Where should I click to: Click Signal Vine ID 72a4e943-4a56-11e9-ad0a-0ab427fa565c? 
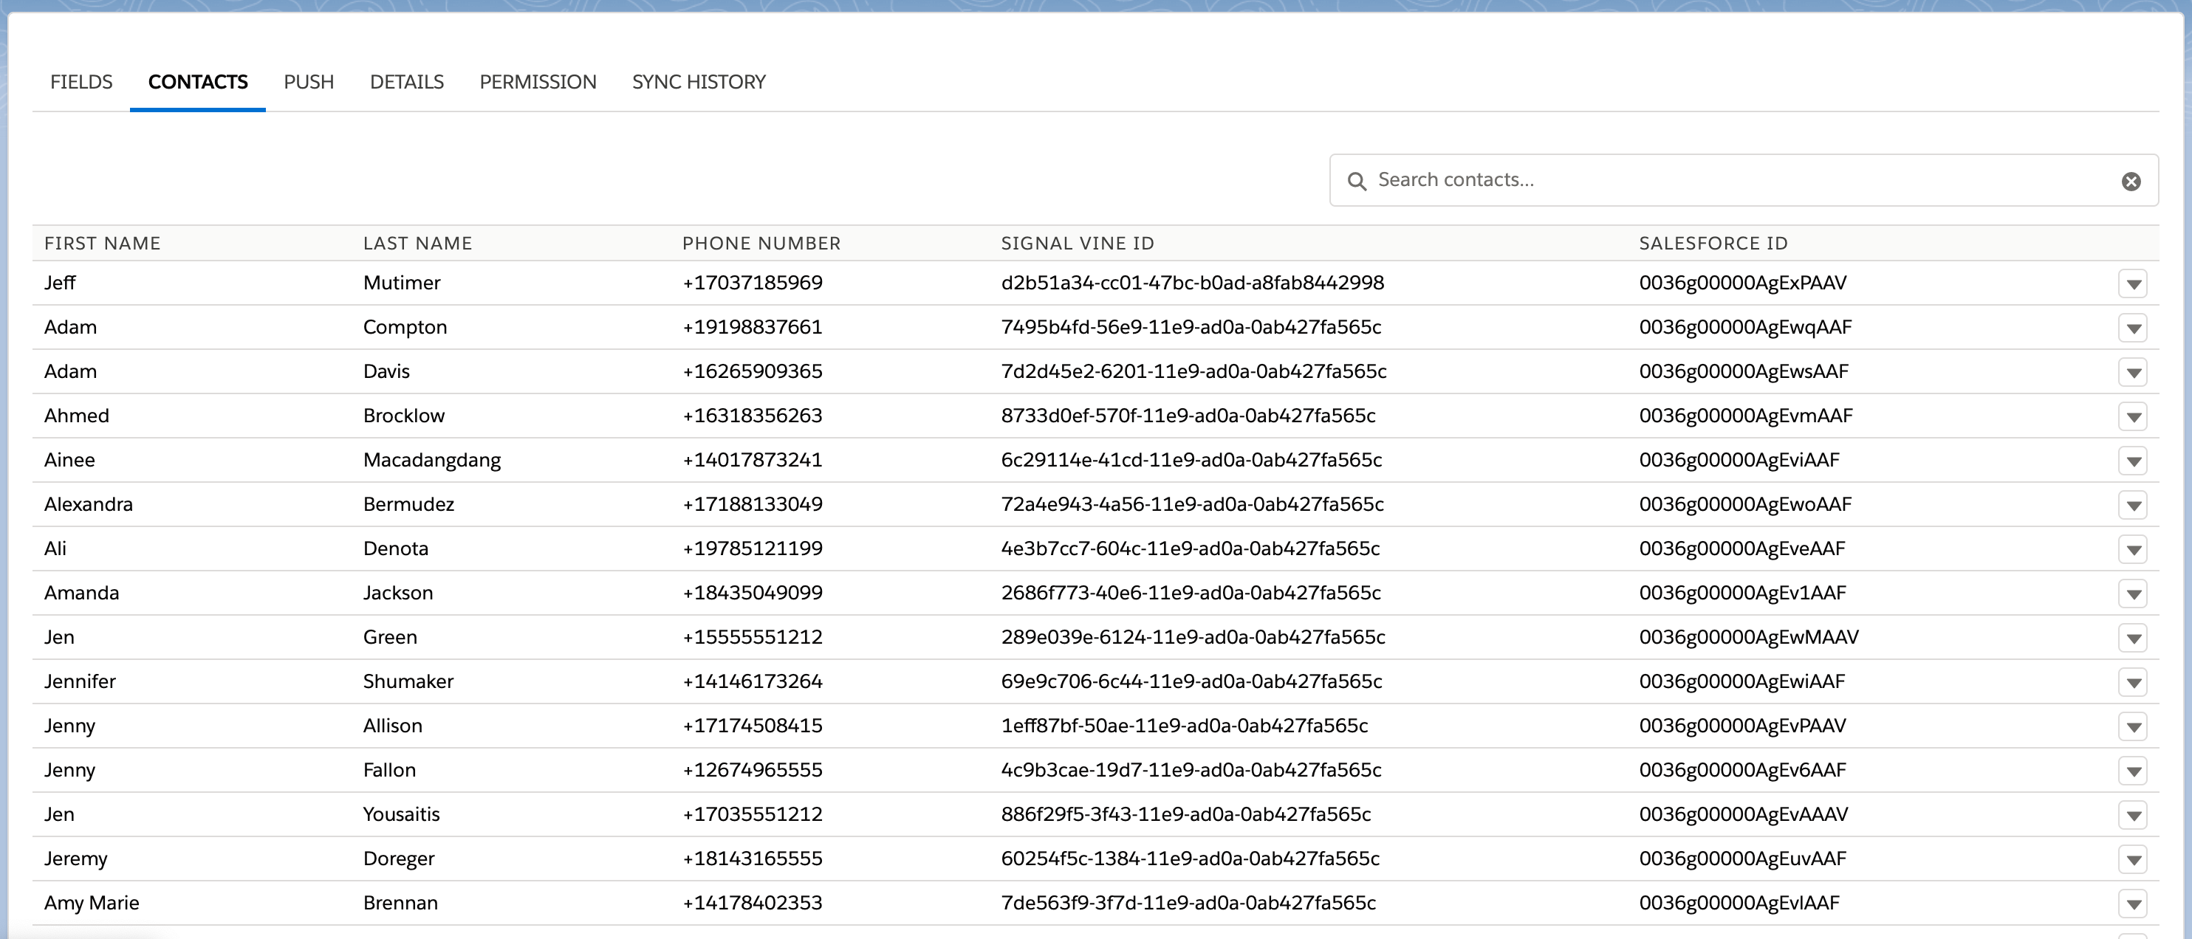pyautogui.click(x=1192, y=503)
